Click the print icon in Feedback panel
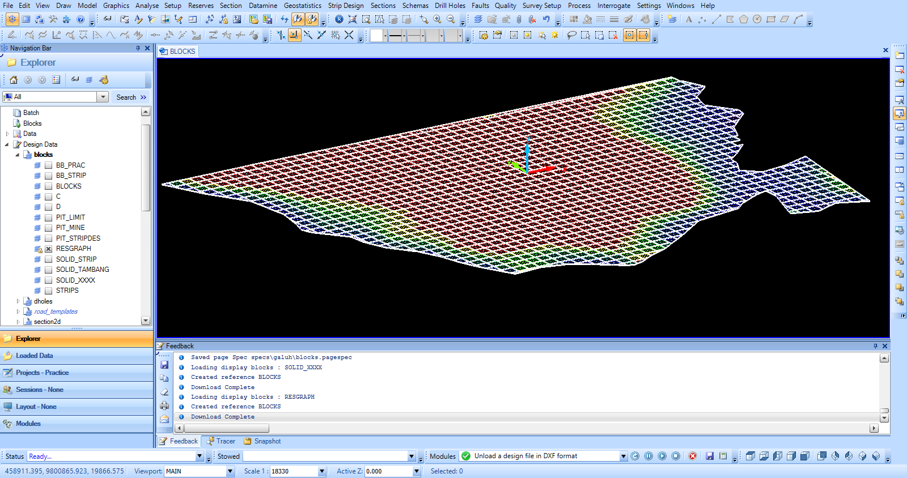This screenshot has height=478, width=907. (164, 406)
